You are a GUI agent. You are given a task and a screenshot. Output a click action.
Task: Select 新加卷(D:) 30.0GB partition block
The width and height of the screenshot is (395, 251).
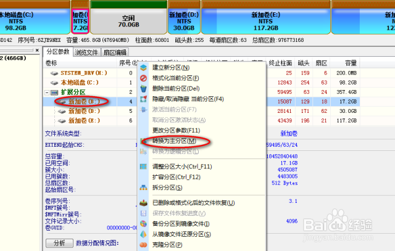point(184,21)
